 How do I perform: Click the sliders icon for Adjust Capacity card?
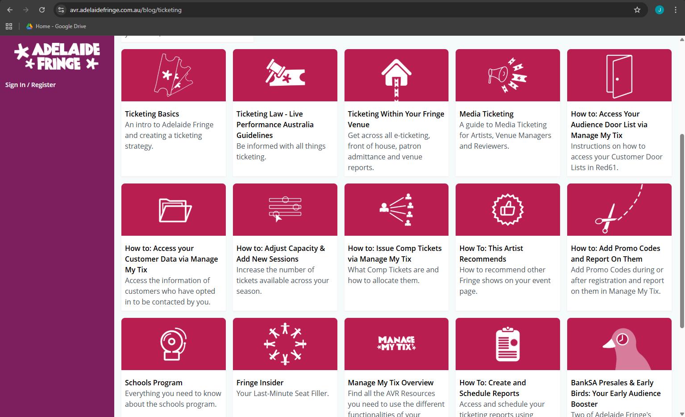[285, 209]
